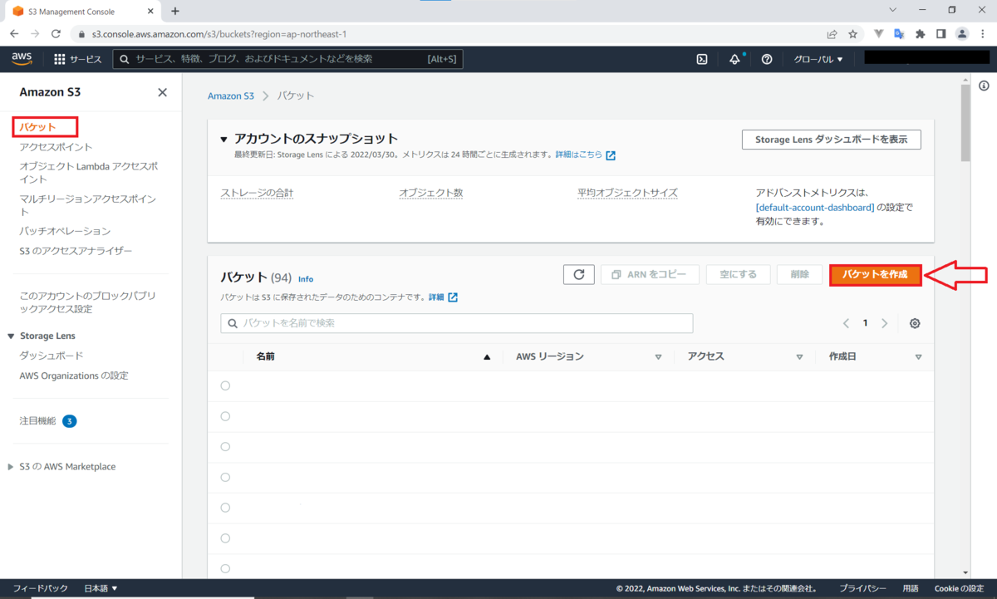Open AWS Organizations の設定

point(74,376)
